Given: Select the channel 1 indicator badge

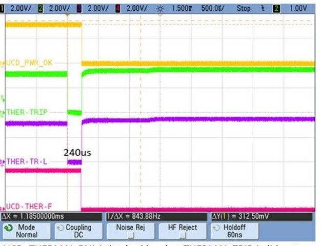Looking at the screenshot, I should 2,8.
